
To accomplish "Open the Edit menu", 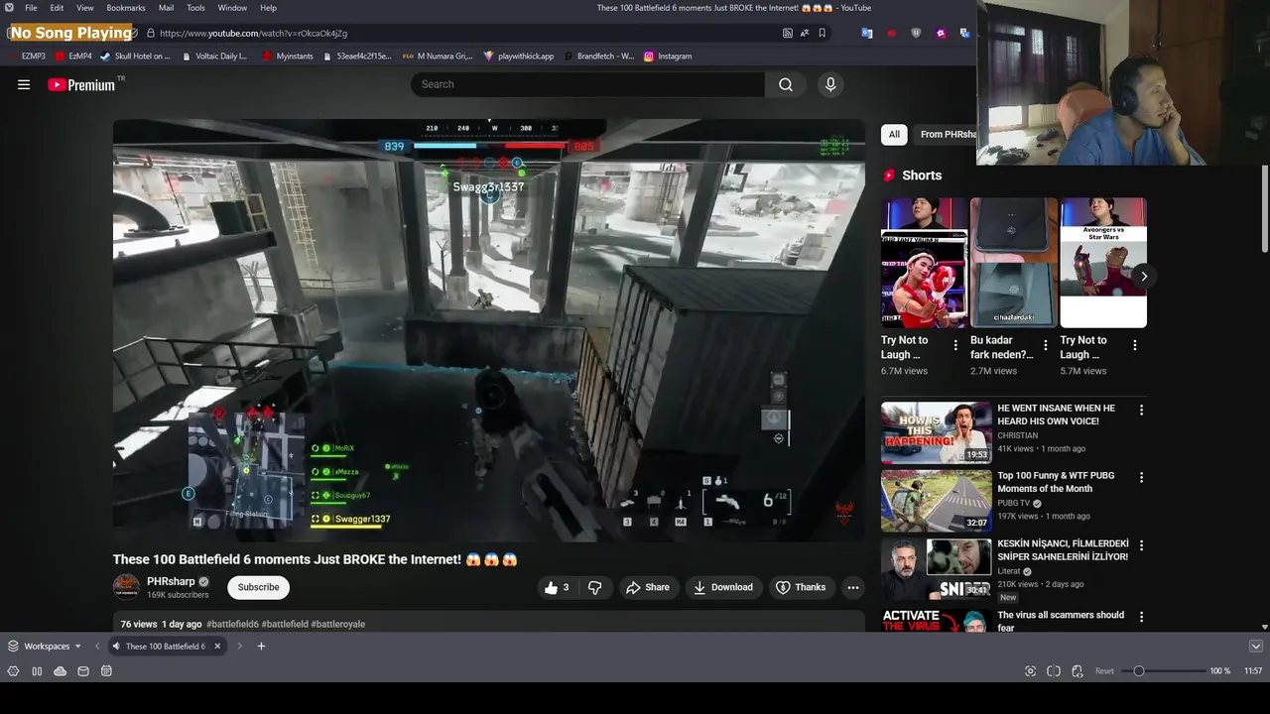I will pyautogui.click(x=57, y=8).
